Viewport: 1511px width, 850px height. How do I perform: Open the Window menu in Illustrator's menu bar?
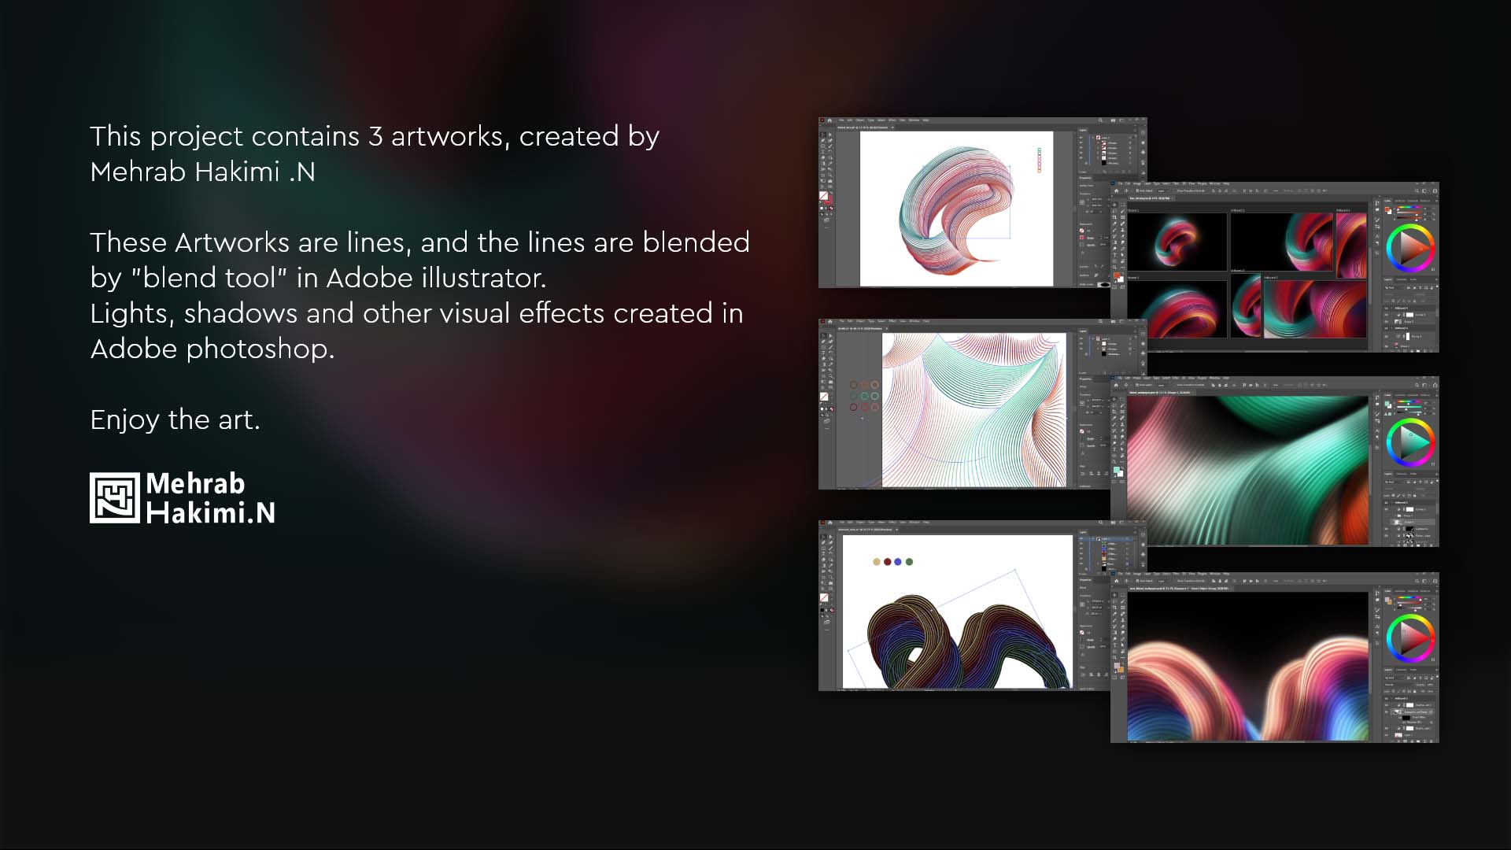[x=913, y=120]
